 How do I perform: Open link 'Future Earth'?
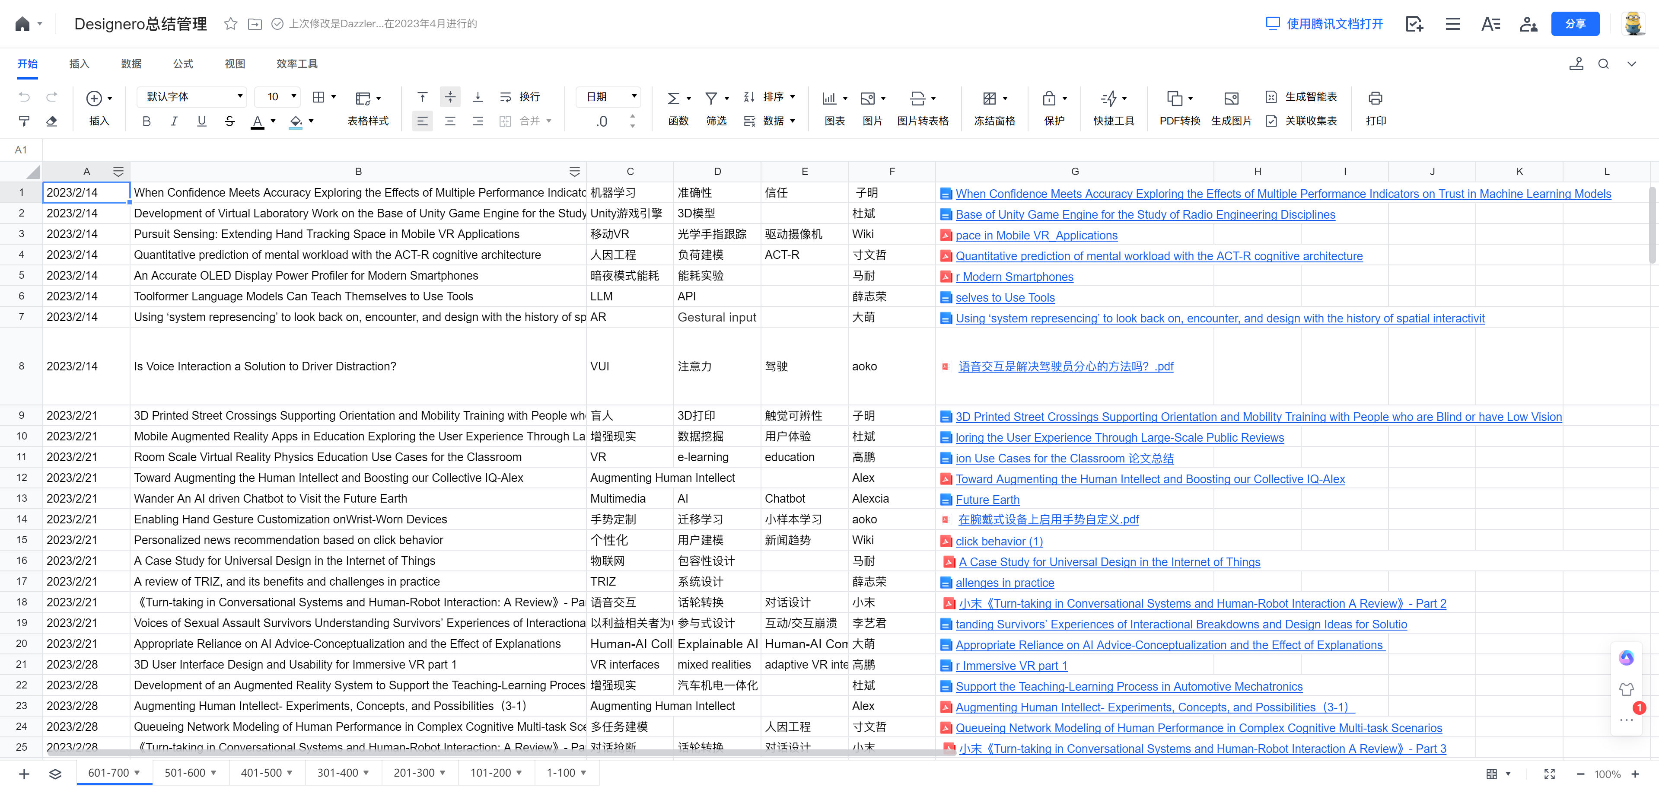tap(987, 500)
